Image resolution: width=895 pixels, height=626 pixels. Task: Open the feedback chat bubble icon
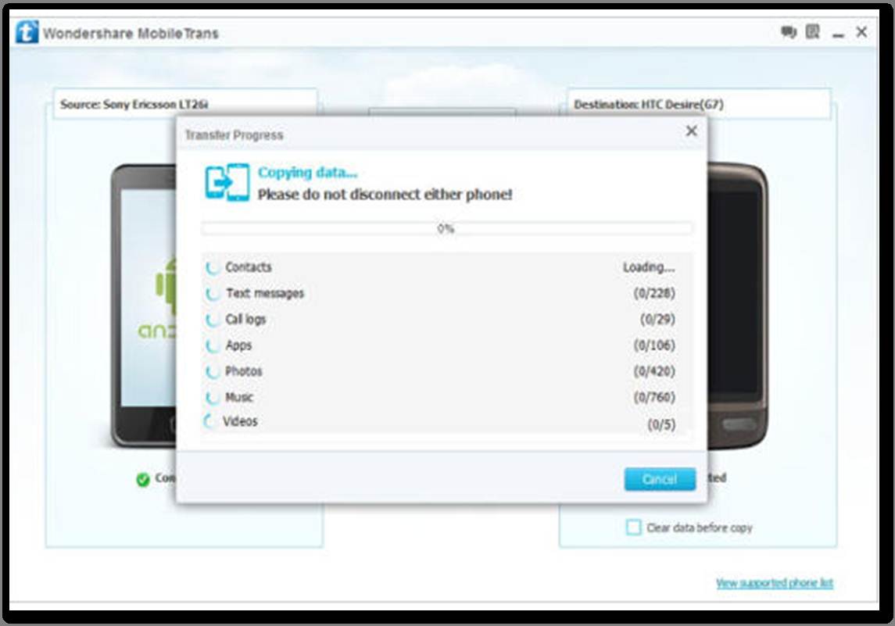pos(788,32)
